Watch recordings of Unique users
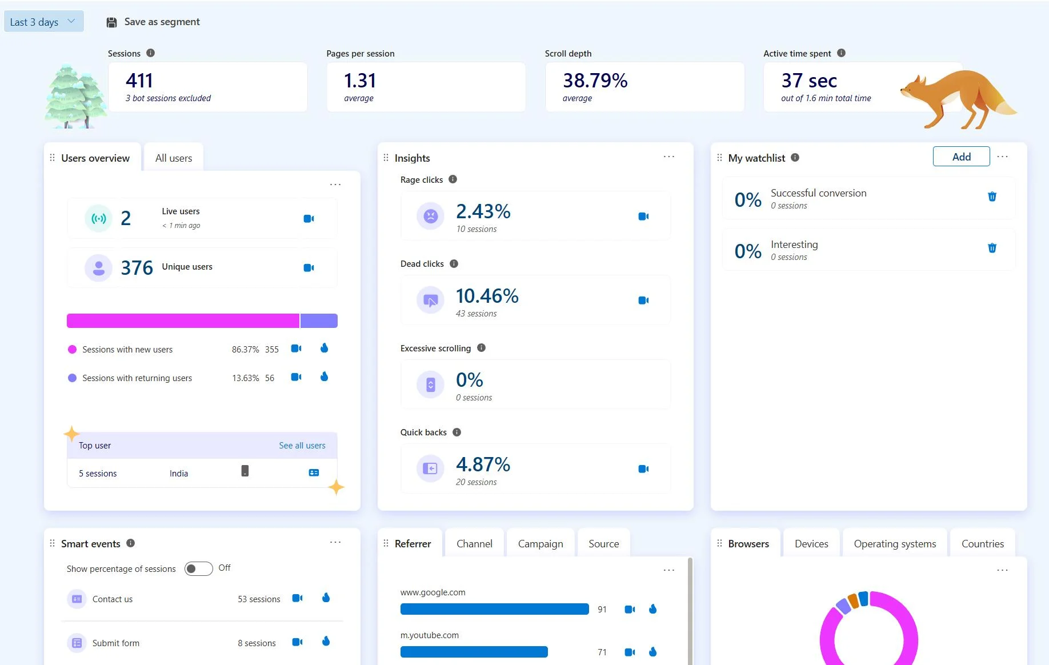Image resolution: width=1049 pixels, height=665 pixels. tap(309, 268)
